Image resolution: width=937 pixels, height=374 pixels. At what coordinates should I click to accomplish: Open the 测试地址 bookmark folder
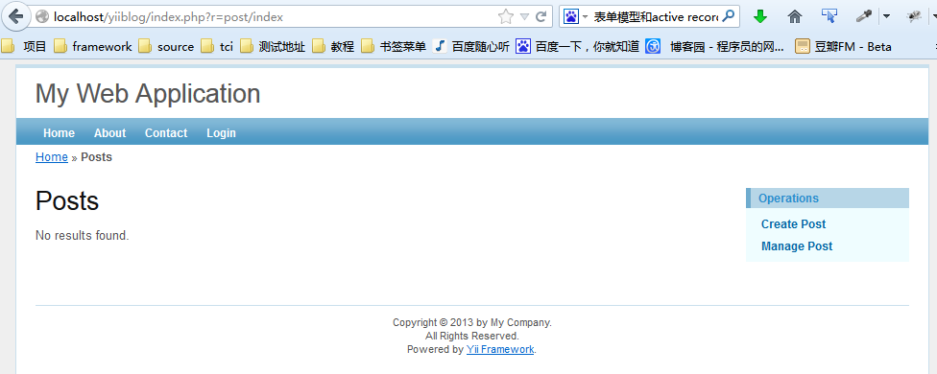pyautogui.click(x=273, y=47)
